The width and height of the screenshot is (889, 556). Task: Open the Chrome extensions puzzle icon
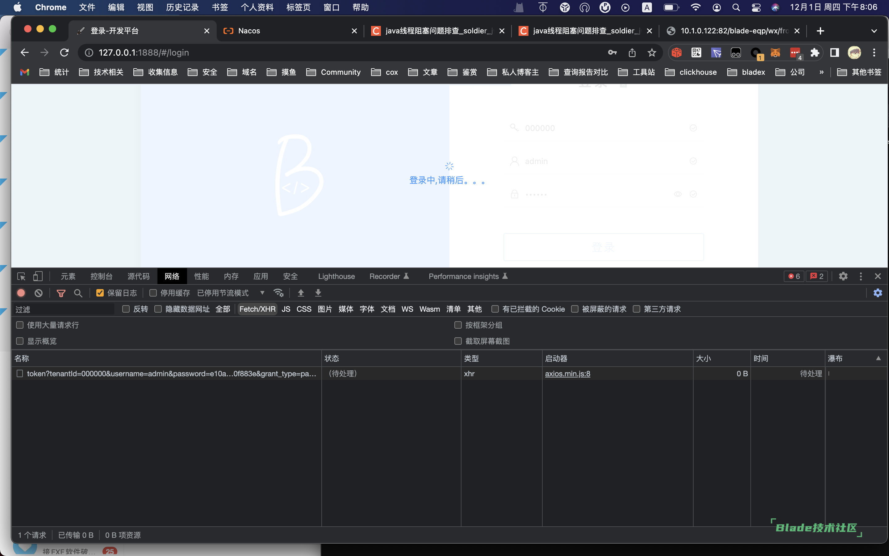(x=815, y=53)
